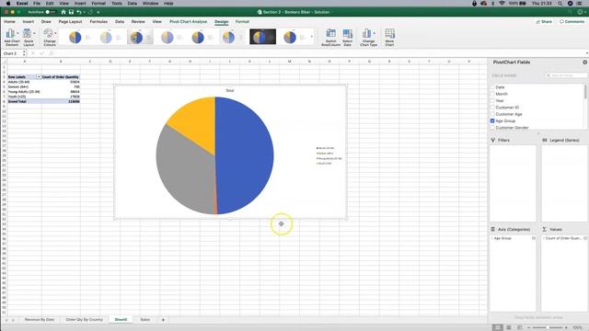Viewport: 589px width, 331px height.
Task: Open the Tools menu in menu bar
Action: coord(117,4)
